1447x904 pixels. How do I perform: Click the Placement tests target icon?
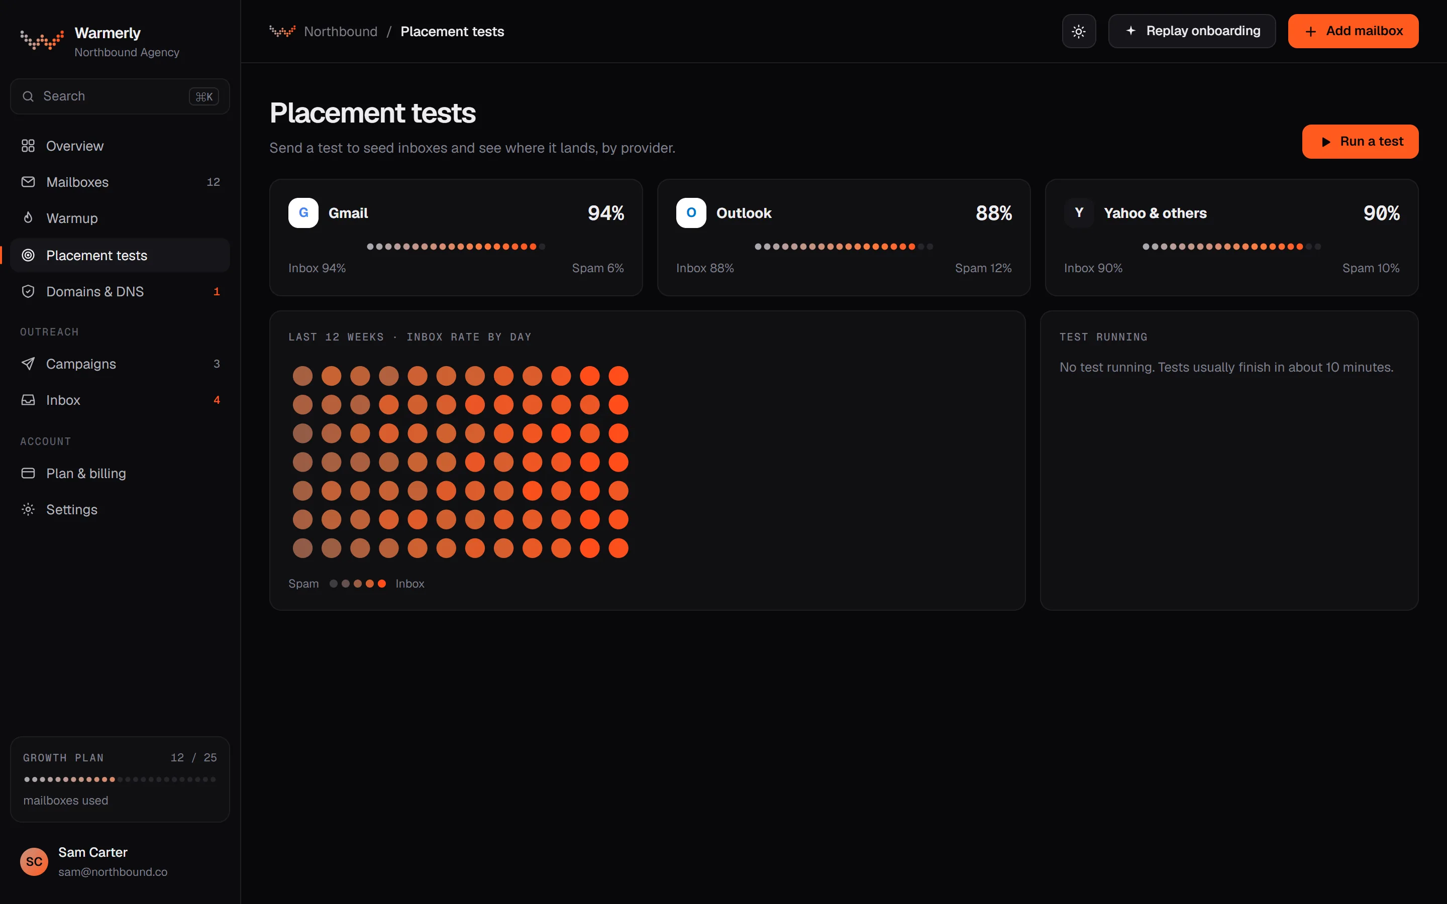(28, 255)
